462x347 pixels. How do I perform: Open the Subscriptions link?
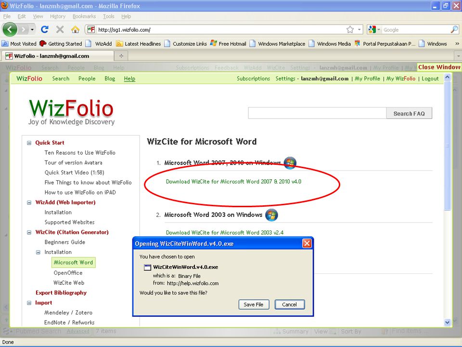point(254,79)
